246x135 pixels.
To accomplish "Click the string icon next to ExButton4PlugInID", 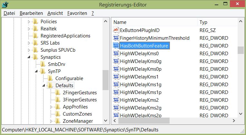I will pyautogui.click(x=116, y=30).
